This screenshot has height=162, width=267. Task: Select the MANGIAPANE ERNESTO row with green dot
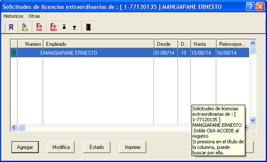pos(130,53)
